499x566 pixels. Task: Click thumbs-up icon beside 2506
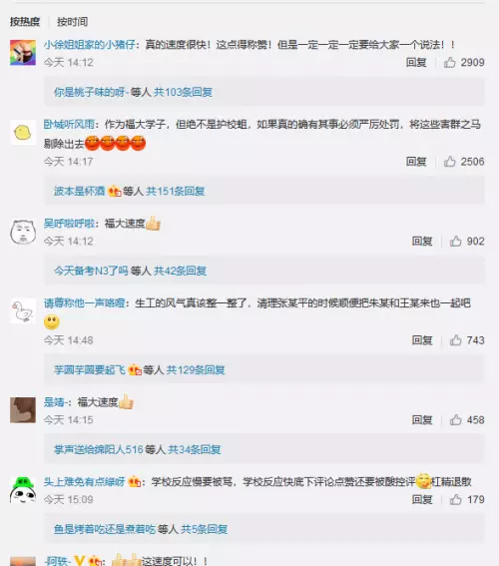click(x=449, y=162)
